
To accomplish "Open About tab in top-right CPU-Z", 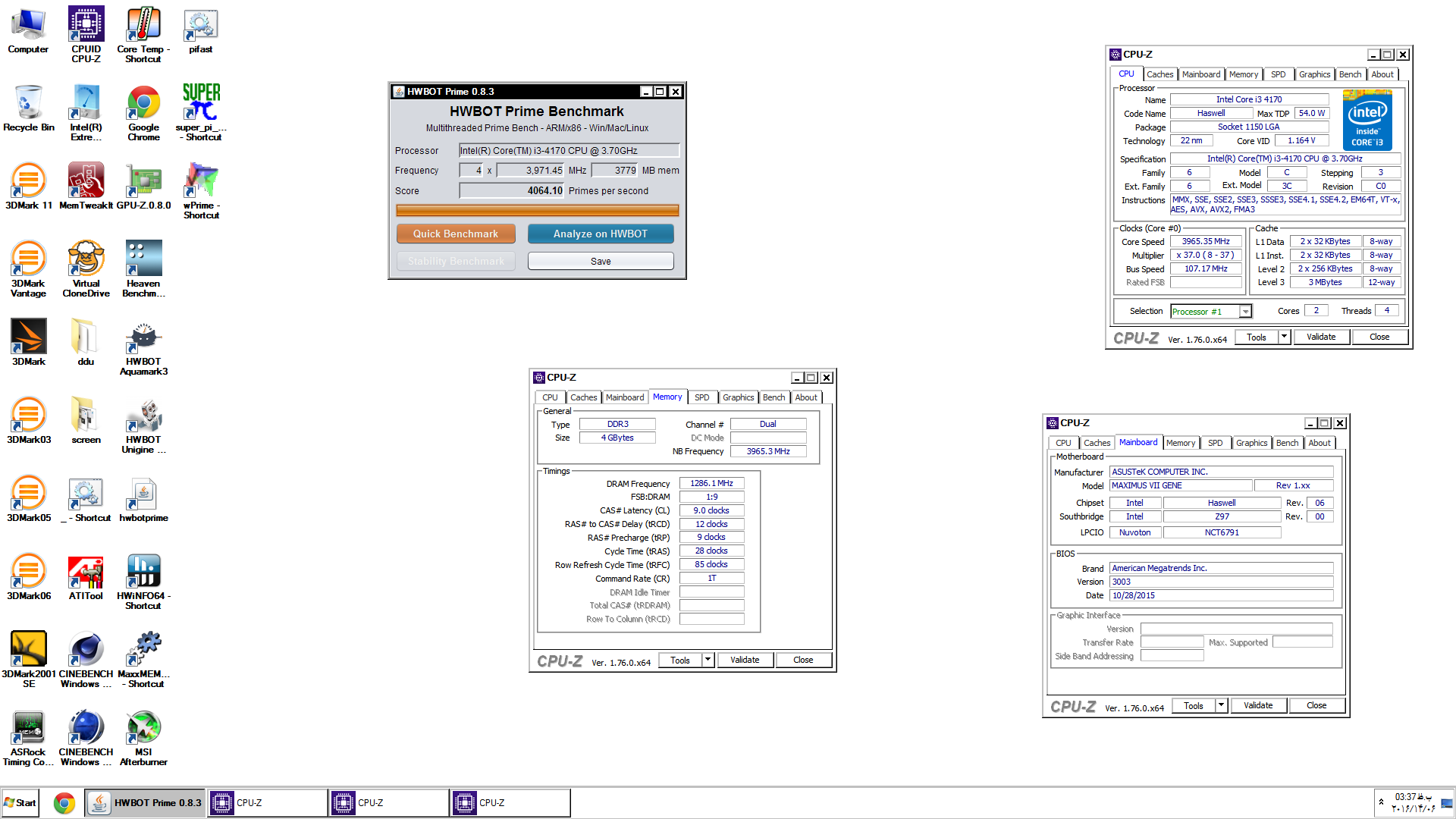I will point(1382,74).
